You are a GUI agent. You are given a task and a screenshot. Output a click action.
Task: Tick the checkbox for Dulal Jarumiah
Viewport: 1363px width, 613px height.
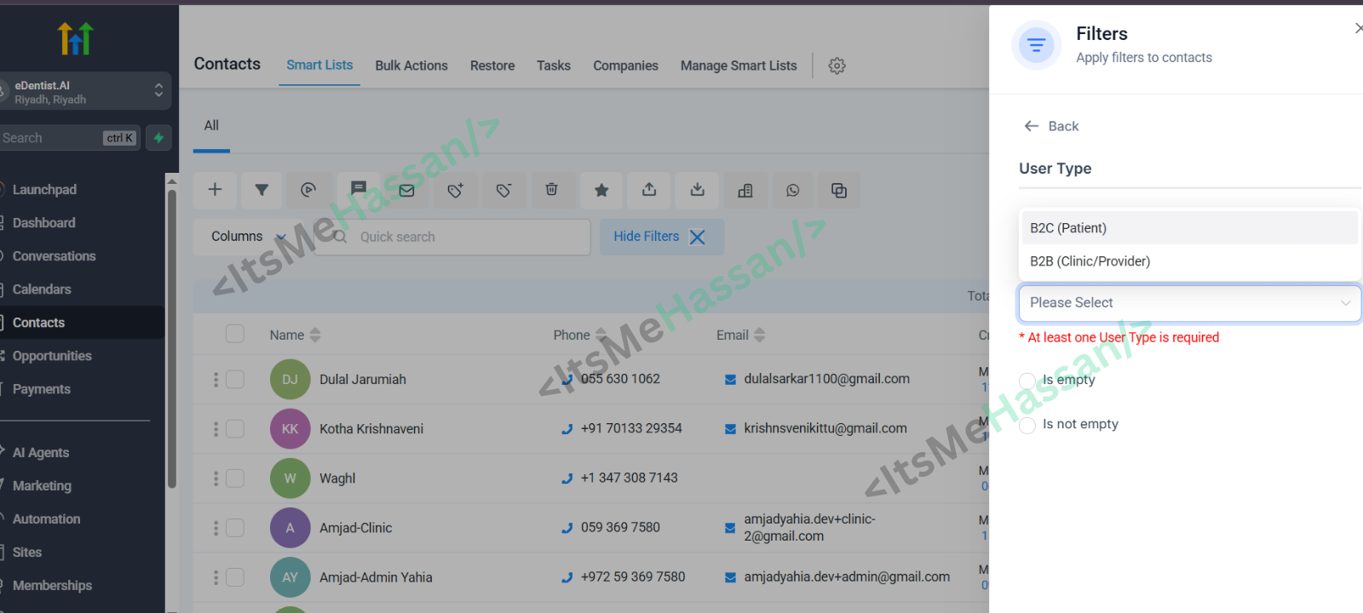(x=235, y=379)
